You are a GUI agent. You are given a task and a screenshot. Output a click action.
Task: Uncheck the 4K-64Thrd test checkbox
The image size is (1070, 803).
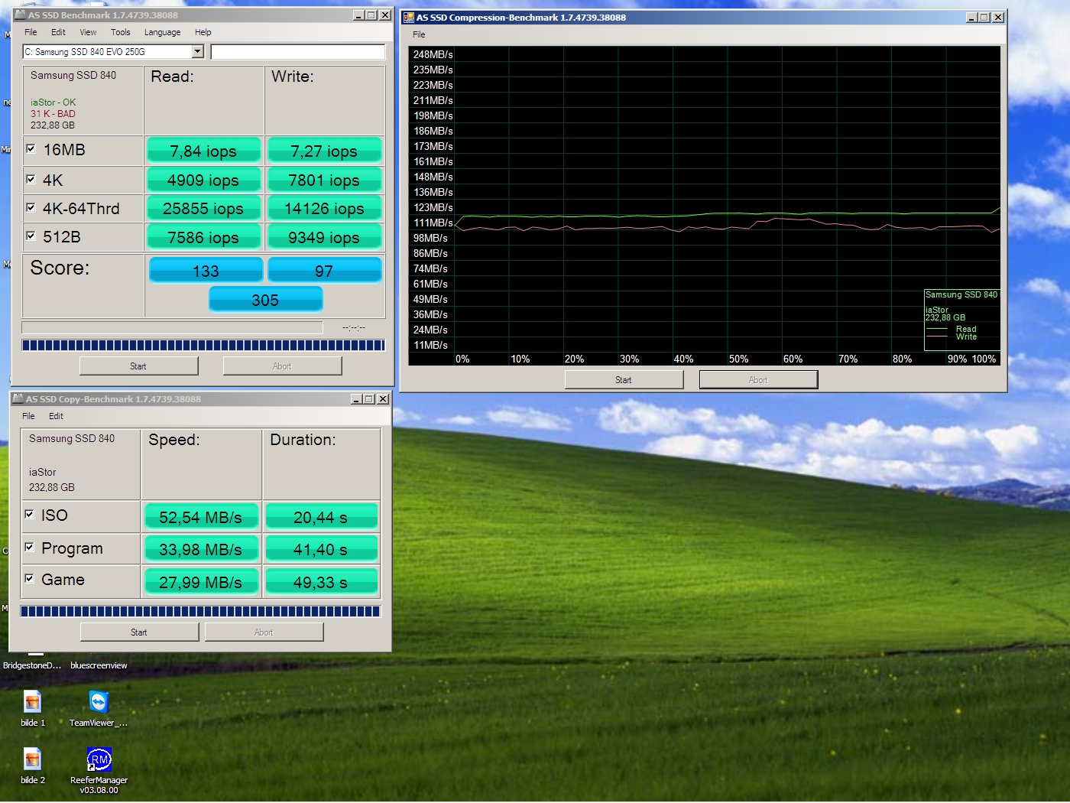pos(31,207)
